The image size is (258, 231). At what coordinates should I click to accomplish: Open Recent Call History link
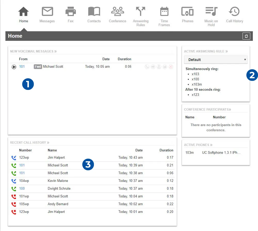click(x=30, y=143)
